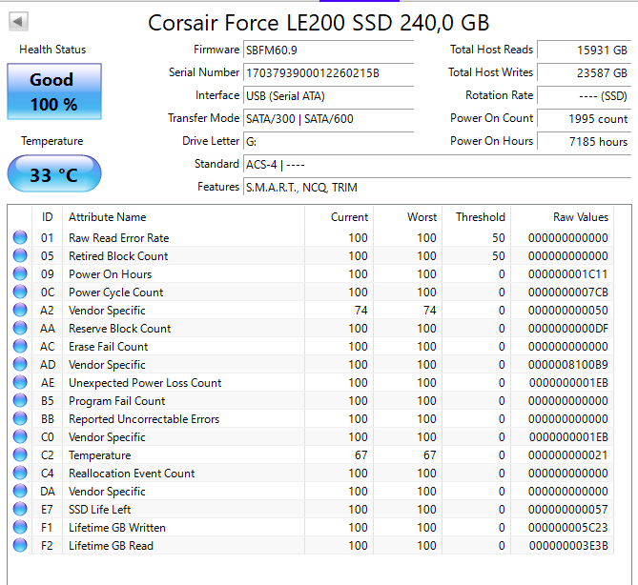Click the Good 100 % health status button
This screenshot has width=638, height=585.
(53, 91)
